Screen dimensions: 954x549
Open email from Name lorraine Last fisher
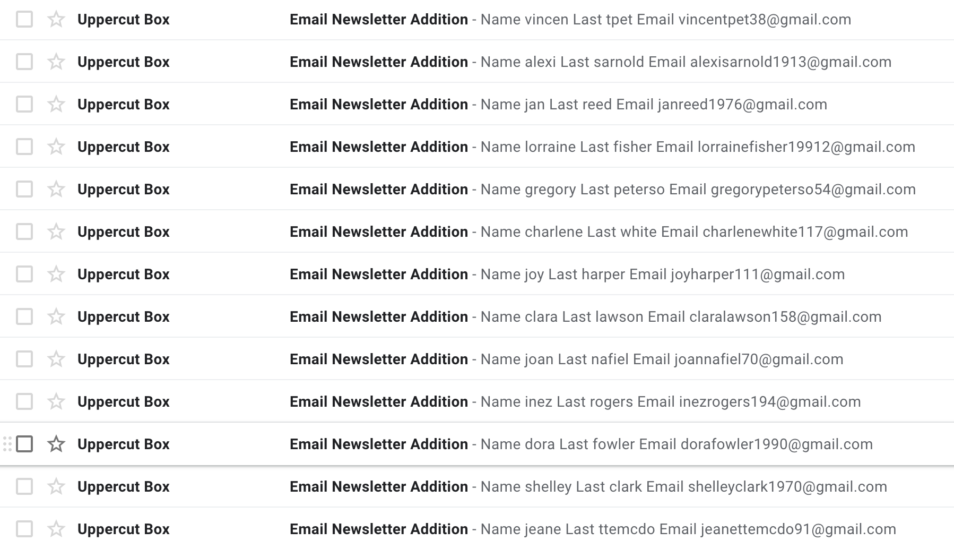point(477,147)
